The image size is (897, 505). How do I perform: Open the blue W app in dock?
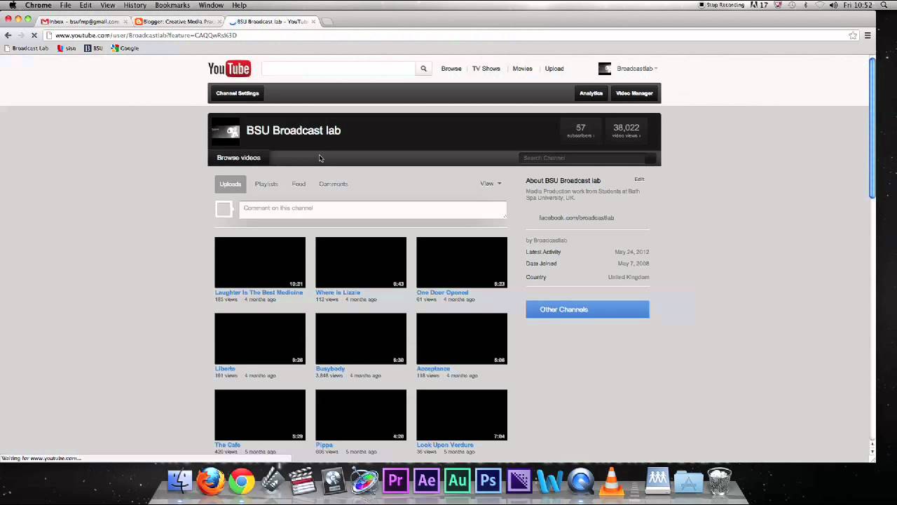[550, 481]
